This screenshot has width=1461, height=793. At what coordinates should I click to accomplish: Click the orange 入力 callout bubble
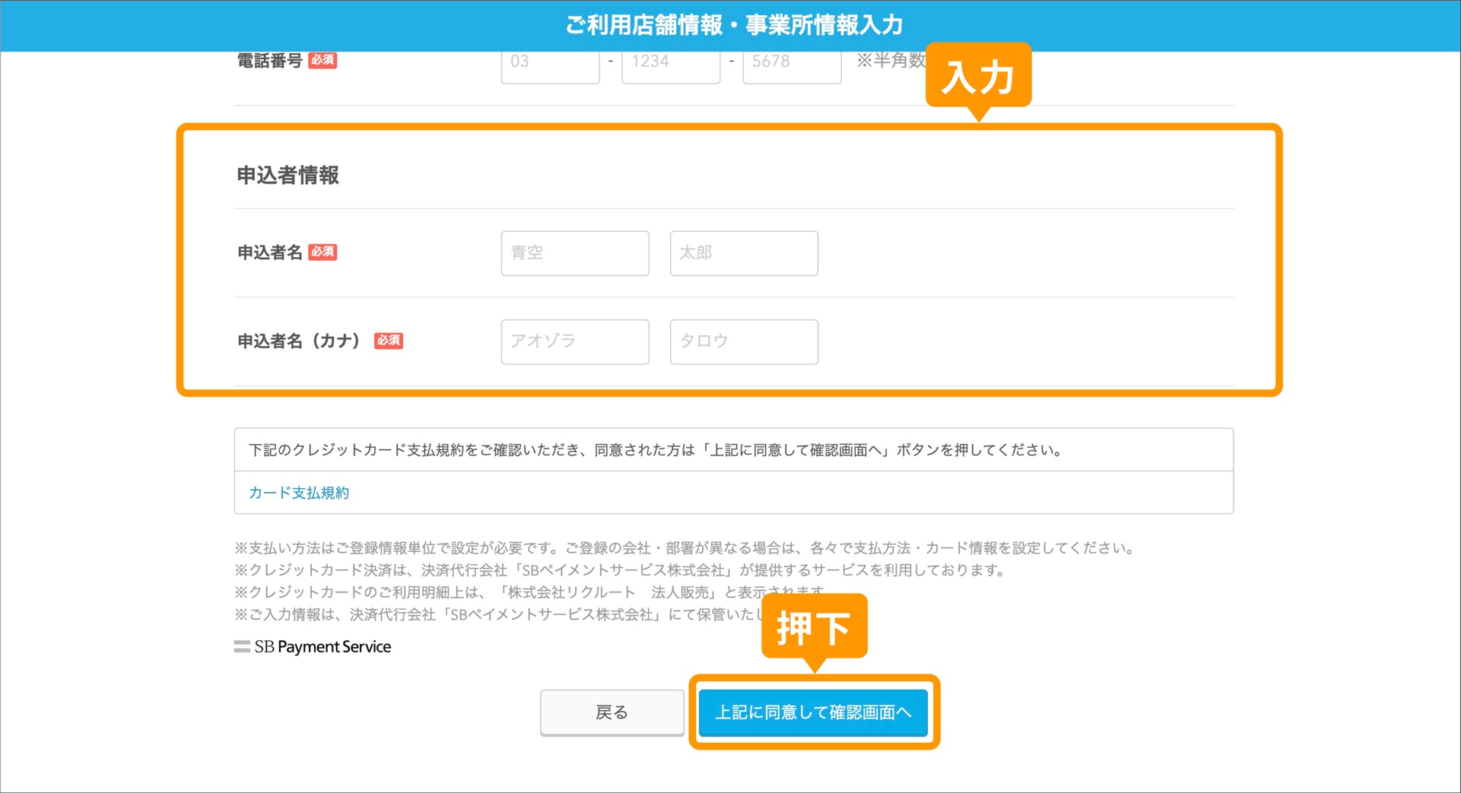(x=977, y=76)
